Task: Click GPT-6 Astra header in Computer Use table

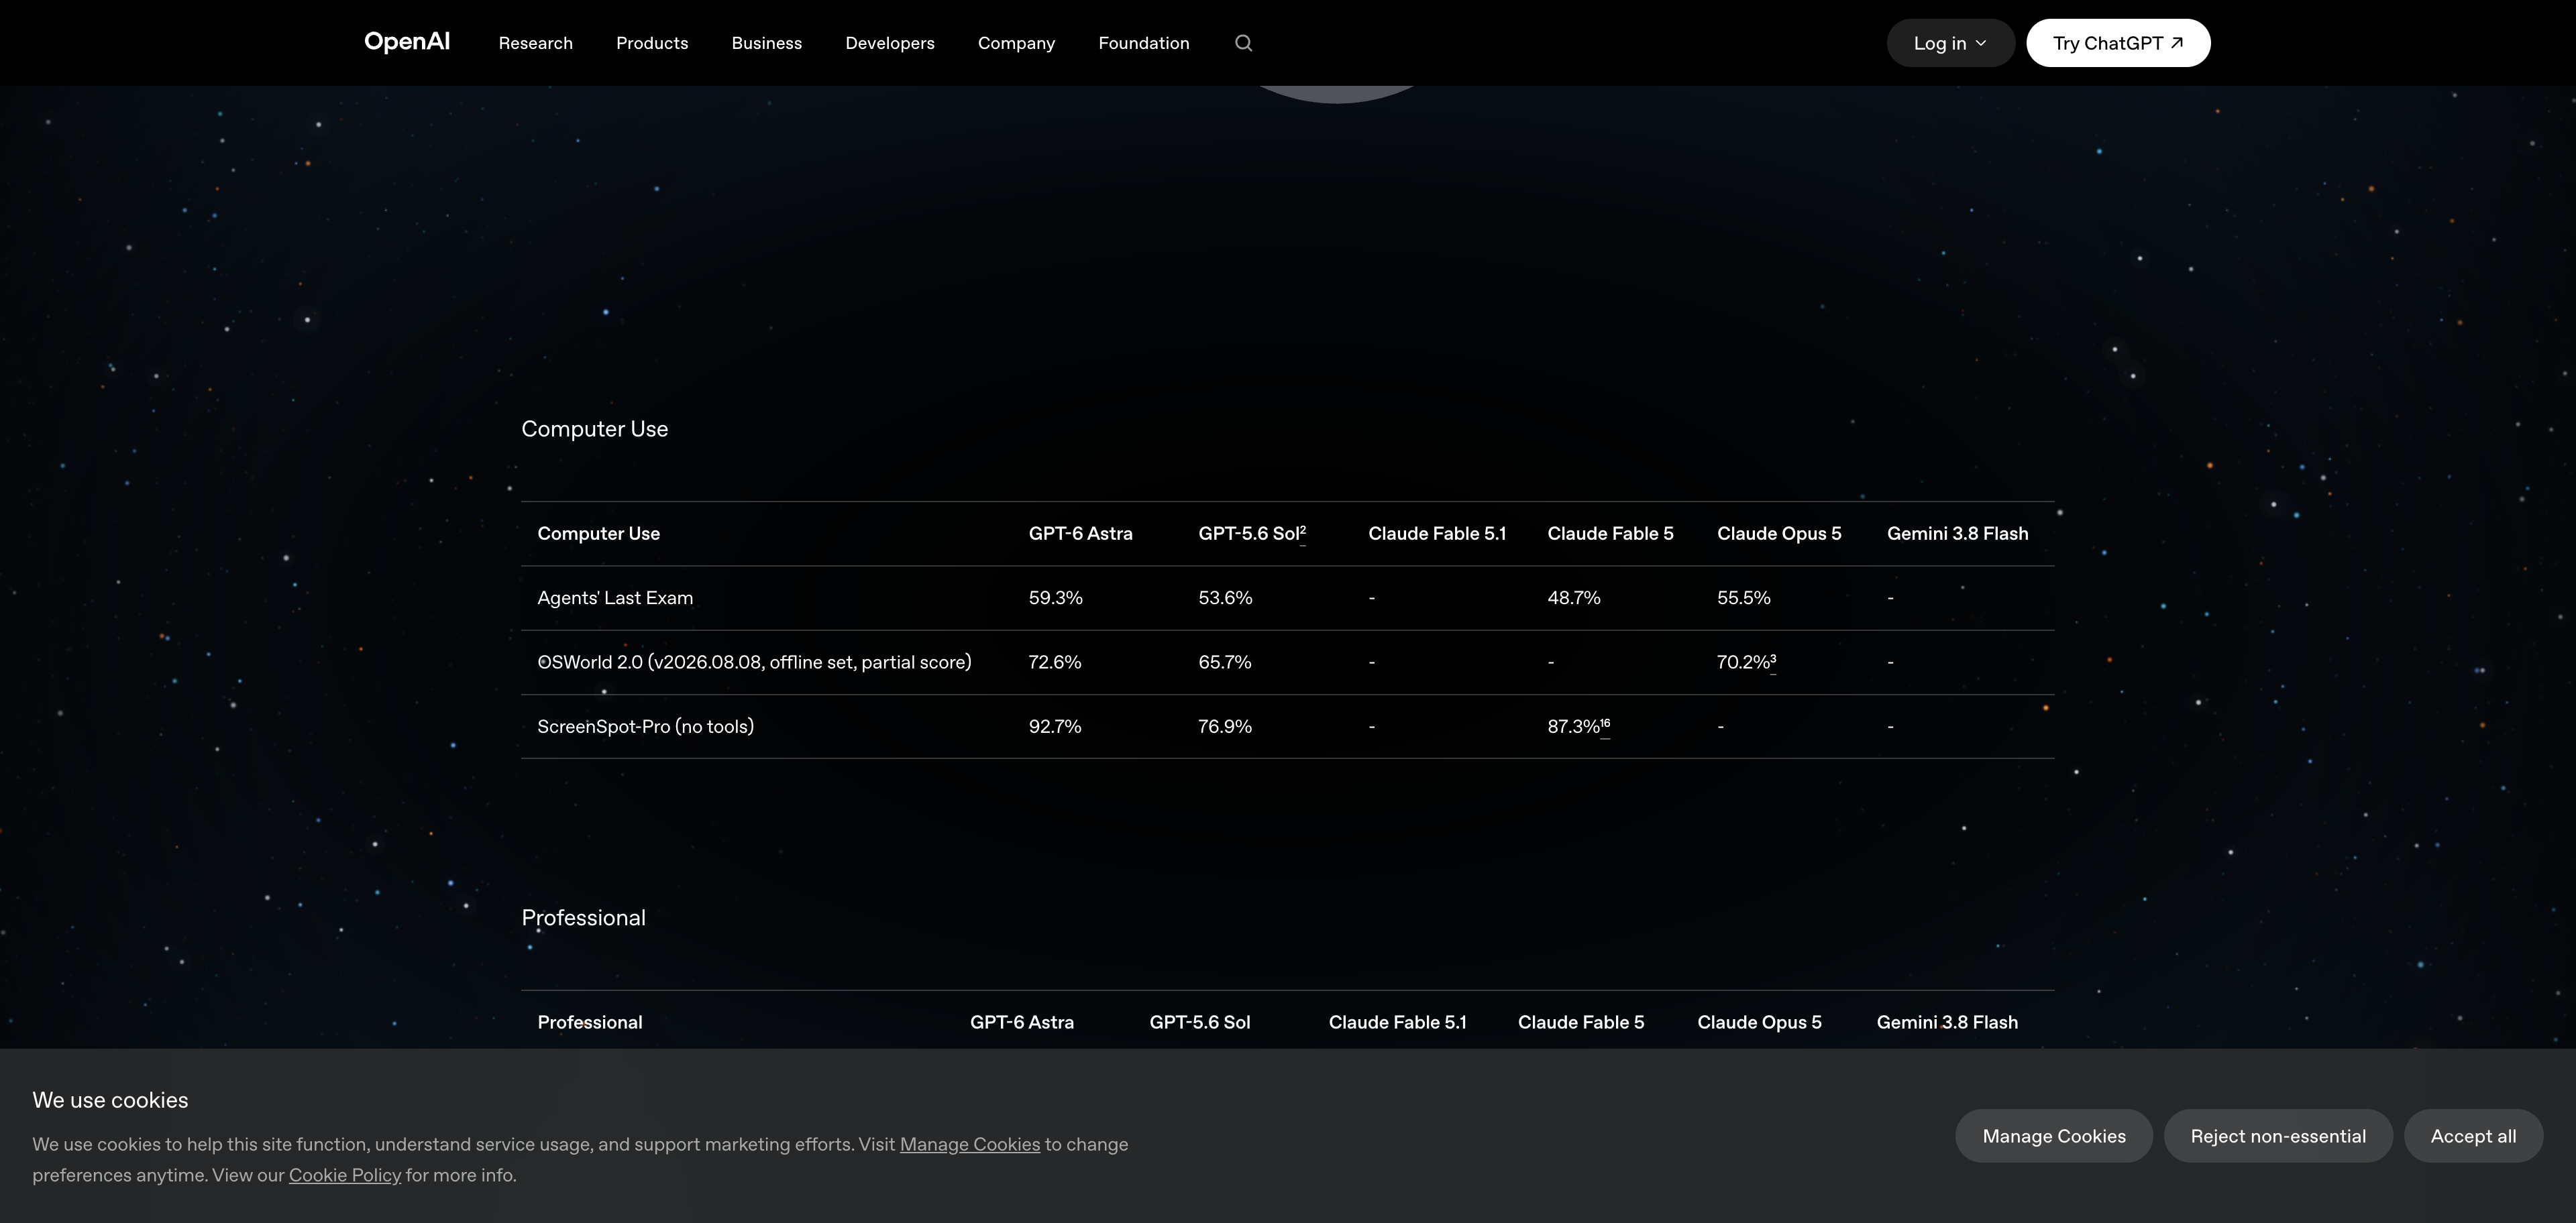Action: [1081, 534]
